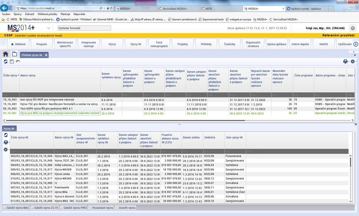The width and height of the screenshot is (359, 216).
Task: Click the new document icon beside Home
Action: coord(14,54)
